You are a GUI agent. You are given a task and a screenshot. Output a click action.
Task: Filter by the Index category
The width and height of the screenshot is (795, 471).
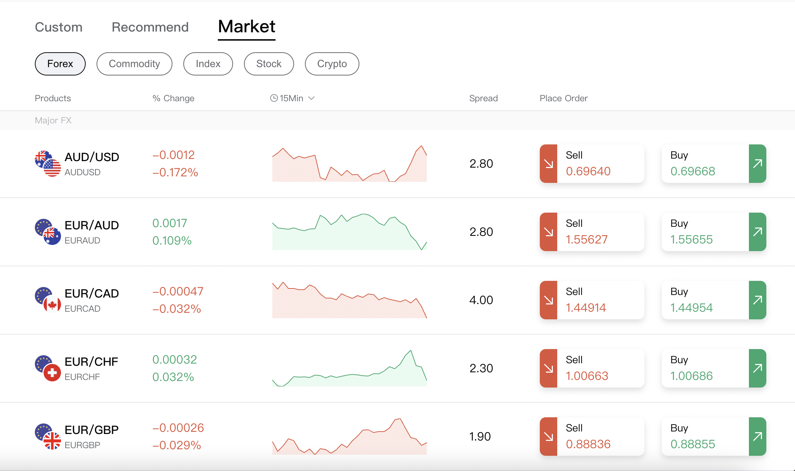coord(208,64)
